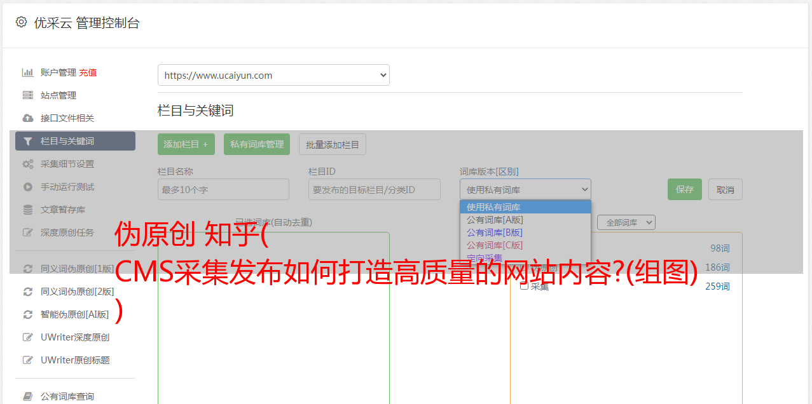The image size is (812, 404).
Task: Choose 使用私有词库 option in list
Action: click(525, 207)
